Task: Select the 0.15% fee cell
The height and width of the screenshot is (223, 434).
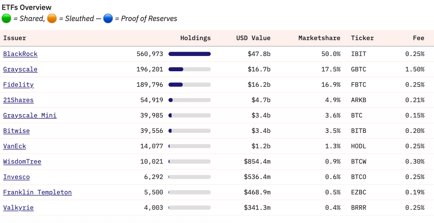Action: (x=415, y=116)
